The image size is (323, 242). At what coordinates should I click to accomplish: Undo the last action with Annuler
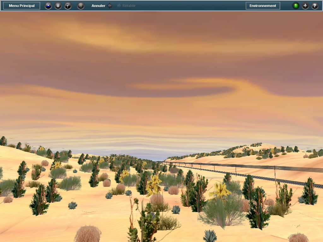(102, 6)
